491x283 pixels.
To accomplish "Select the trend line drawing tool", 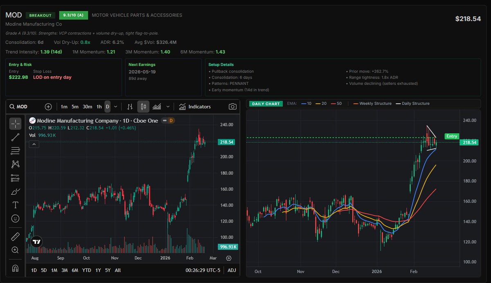I will [x=16, y=137].
